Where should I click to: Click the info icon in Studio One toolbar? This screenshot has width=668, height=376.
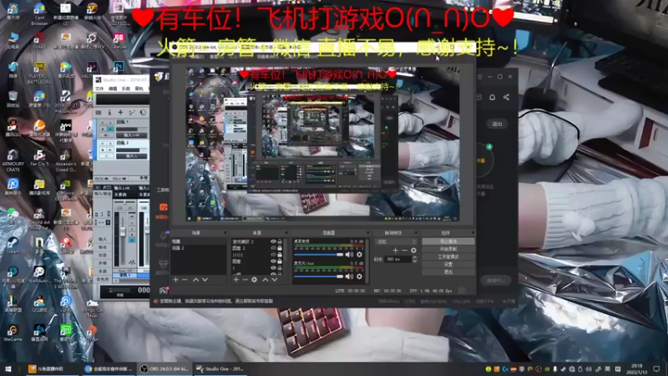[109, 113]
